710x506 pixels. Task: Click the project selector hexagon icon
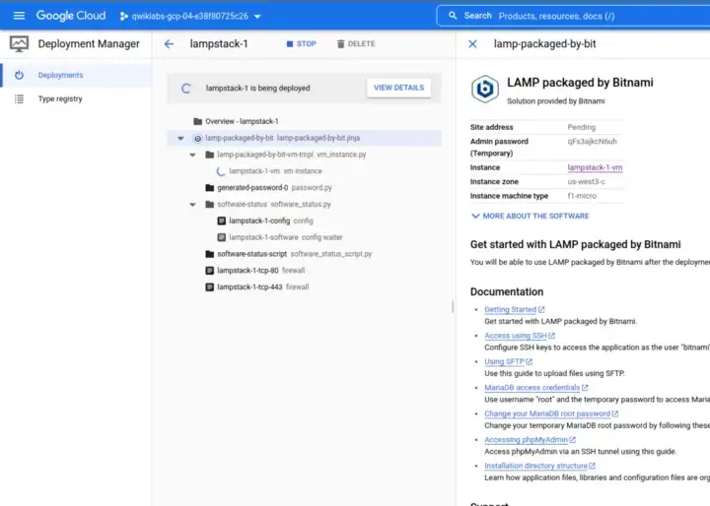123,17
